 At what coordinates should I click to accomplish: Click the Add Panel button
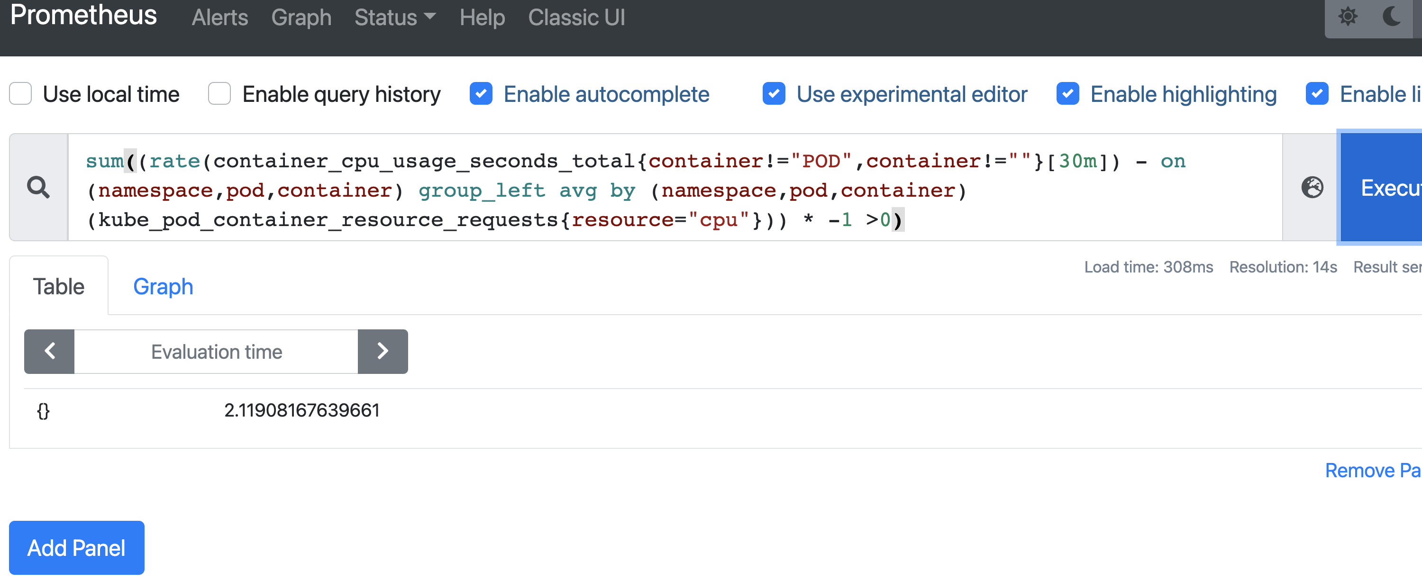77,547
